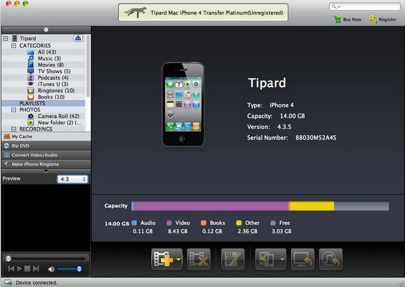The width and height of the screenshot is (405, 287).
Task: Open Convert Video/Audio panel
Action: tap(46, 155)
